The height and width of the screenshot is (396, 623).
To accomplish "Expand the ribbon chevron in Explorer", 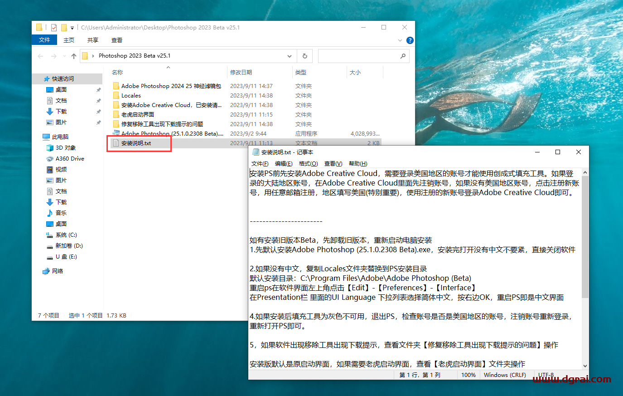I will [400, 40].
